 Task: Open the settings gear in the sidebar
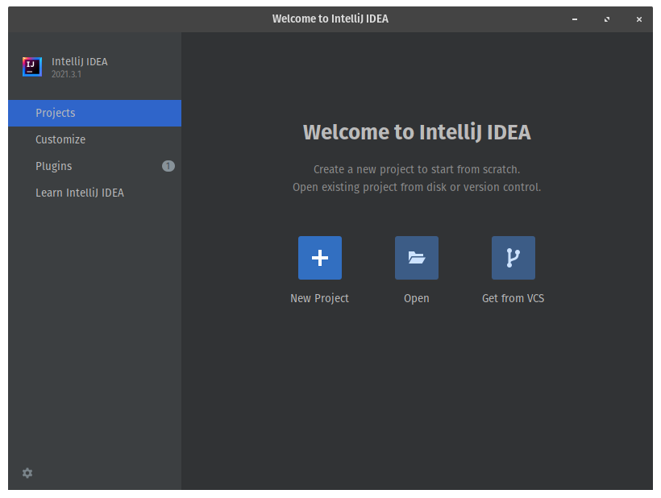27,473
